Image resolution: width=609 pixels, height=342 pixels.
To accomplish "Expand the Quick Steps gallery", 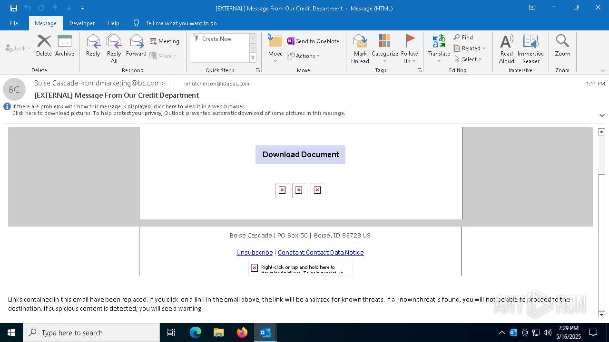I will 253,58.
